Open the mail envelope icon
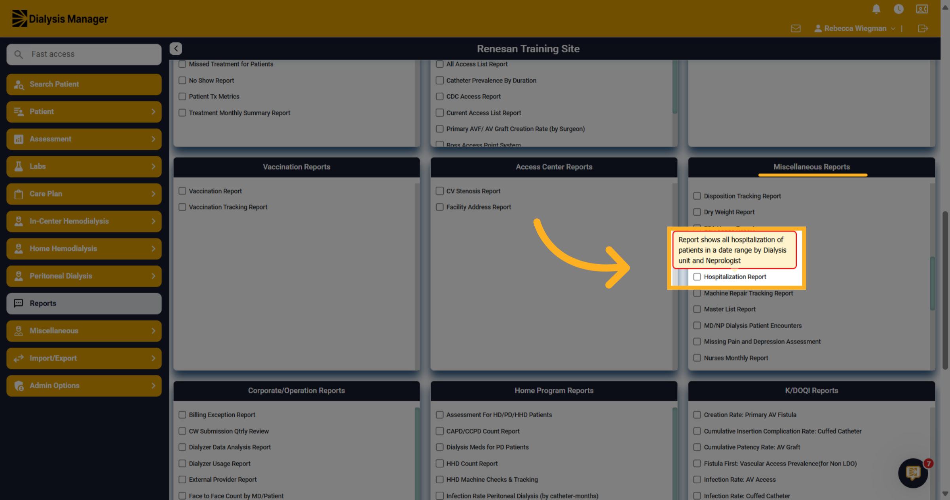The width and height of the screenshot is (950, 500). click(796, 29)
